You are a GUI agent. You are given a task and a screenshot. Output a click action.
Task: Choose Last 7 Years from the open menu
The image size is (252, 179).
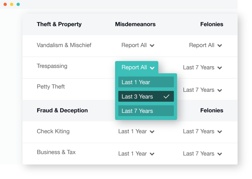pos(146,111)
